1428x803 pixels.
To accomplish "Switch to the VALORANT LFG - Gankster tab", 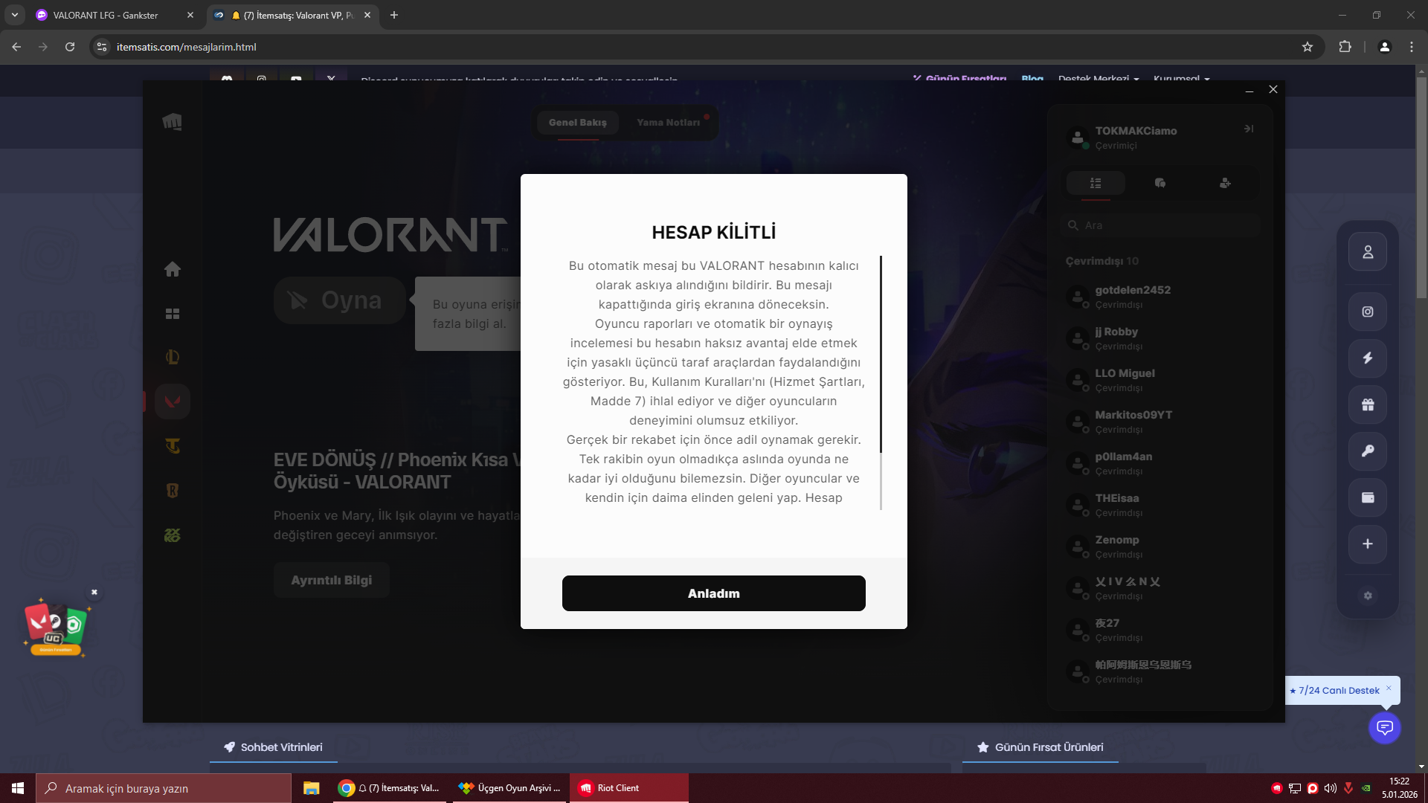I will (x=115, y=15).
